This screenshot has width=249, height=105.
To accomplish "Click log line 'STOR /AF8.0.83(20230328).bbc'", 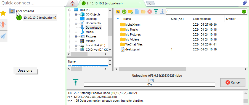I will click(96, 97).
